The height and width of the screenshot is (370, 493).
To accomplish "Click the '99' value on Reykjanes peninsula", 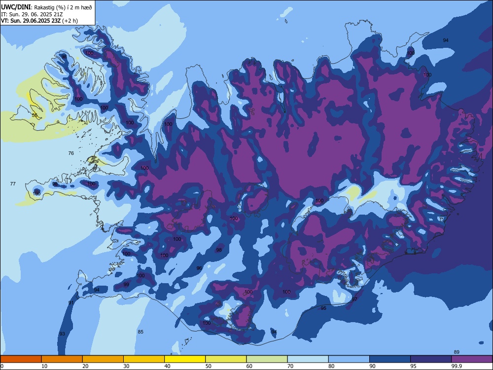I will tap(126, 285).
